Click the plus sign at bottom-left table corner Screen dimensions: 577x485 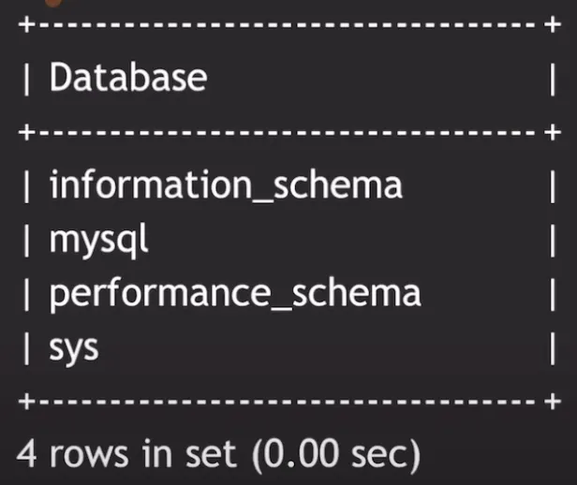pyautogui.click(x=26, y=401)
